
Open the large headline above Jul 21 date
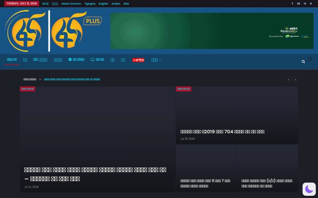[95, 174]
